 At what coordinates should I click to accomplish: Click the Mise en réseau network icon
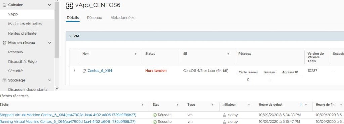(x=4, y=43)
